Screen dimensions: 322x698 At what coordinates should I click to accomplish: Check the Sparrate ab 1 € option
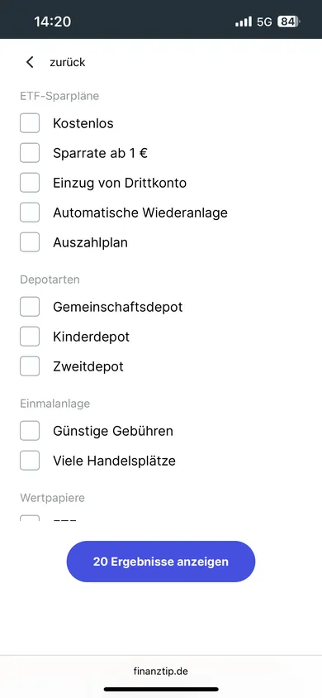[x=30, y=153]
